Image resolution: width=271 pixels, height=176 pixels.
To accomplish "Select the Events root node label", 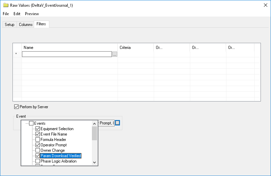I will coord(40,123).
